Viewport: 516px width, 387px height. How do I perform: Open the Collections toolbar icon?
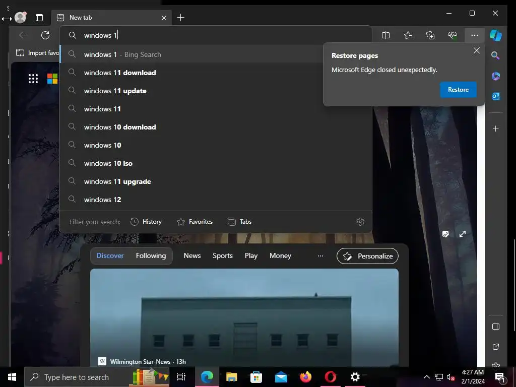[430, 35]
